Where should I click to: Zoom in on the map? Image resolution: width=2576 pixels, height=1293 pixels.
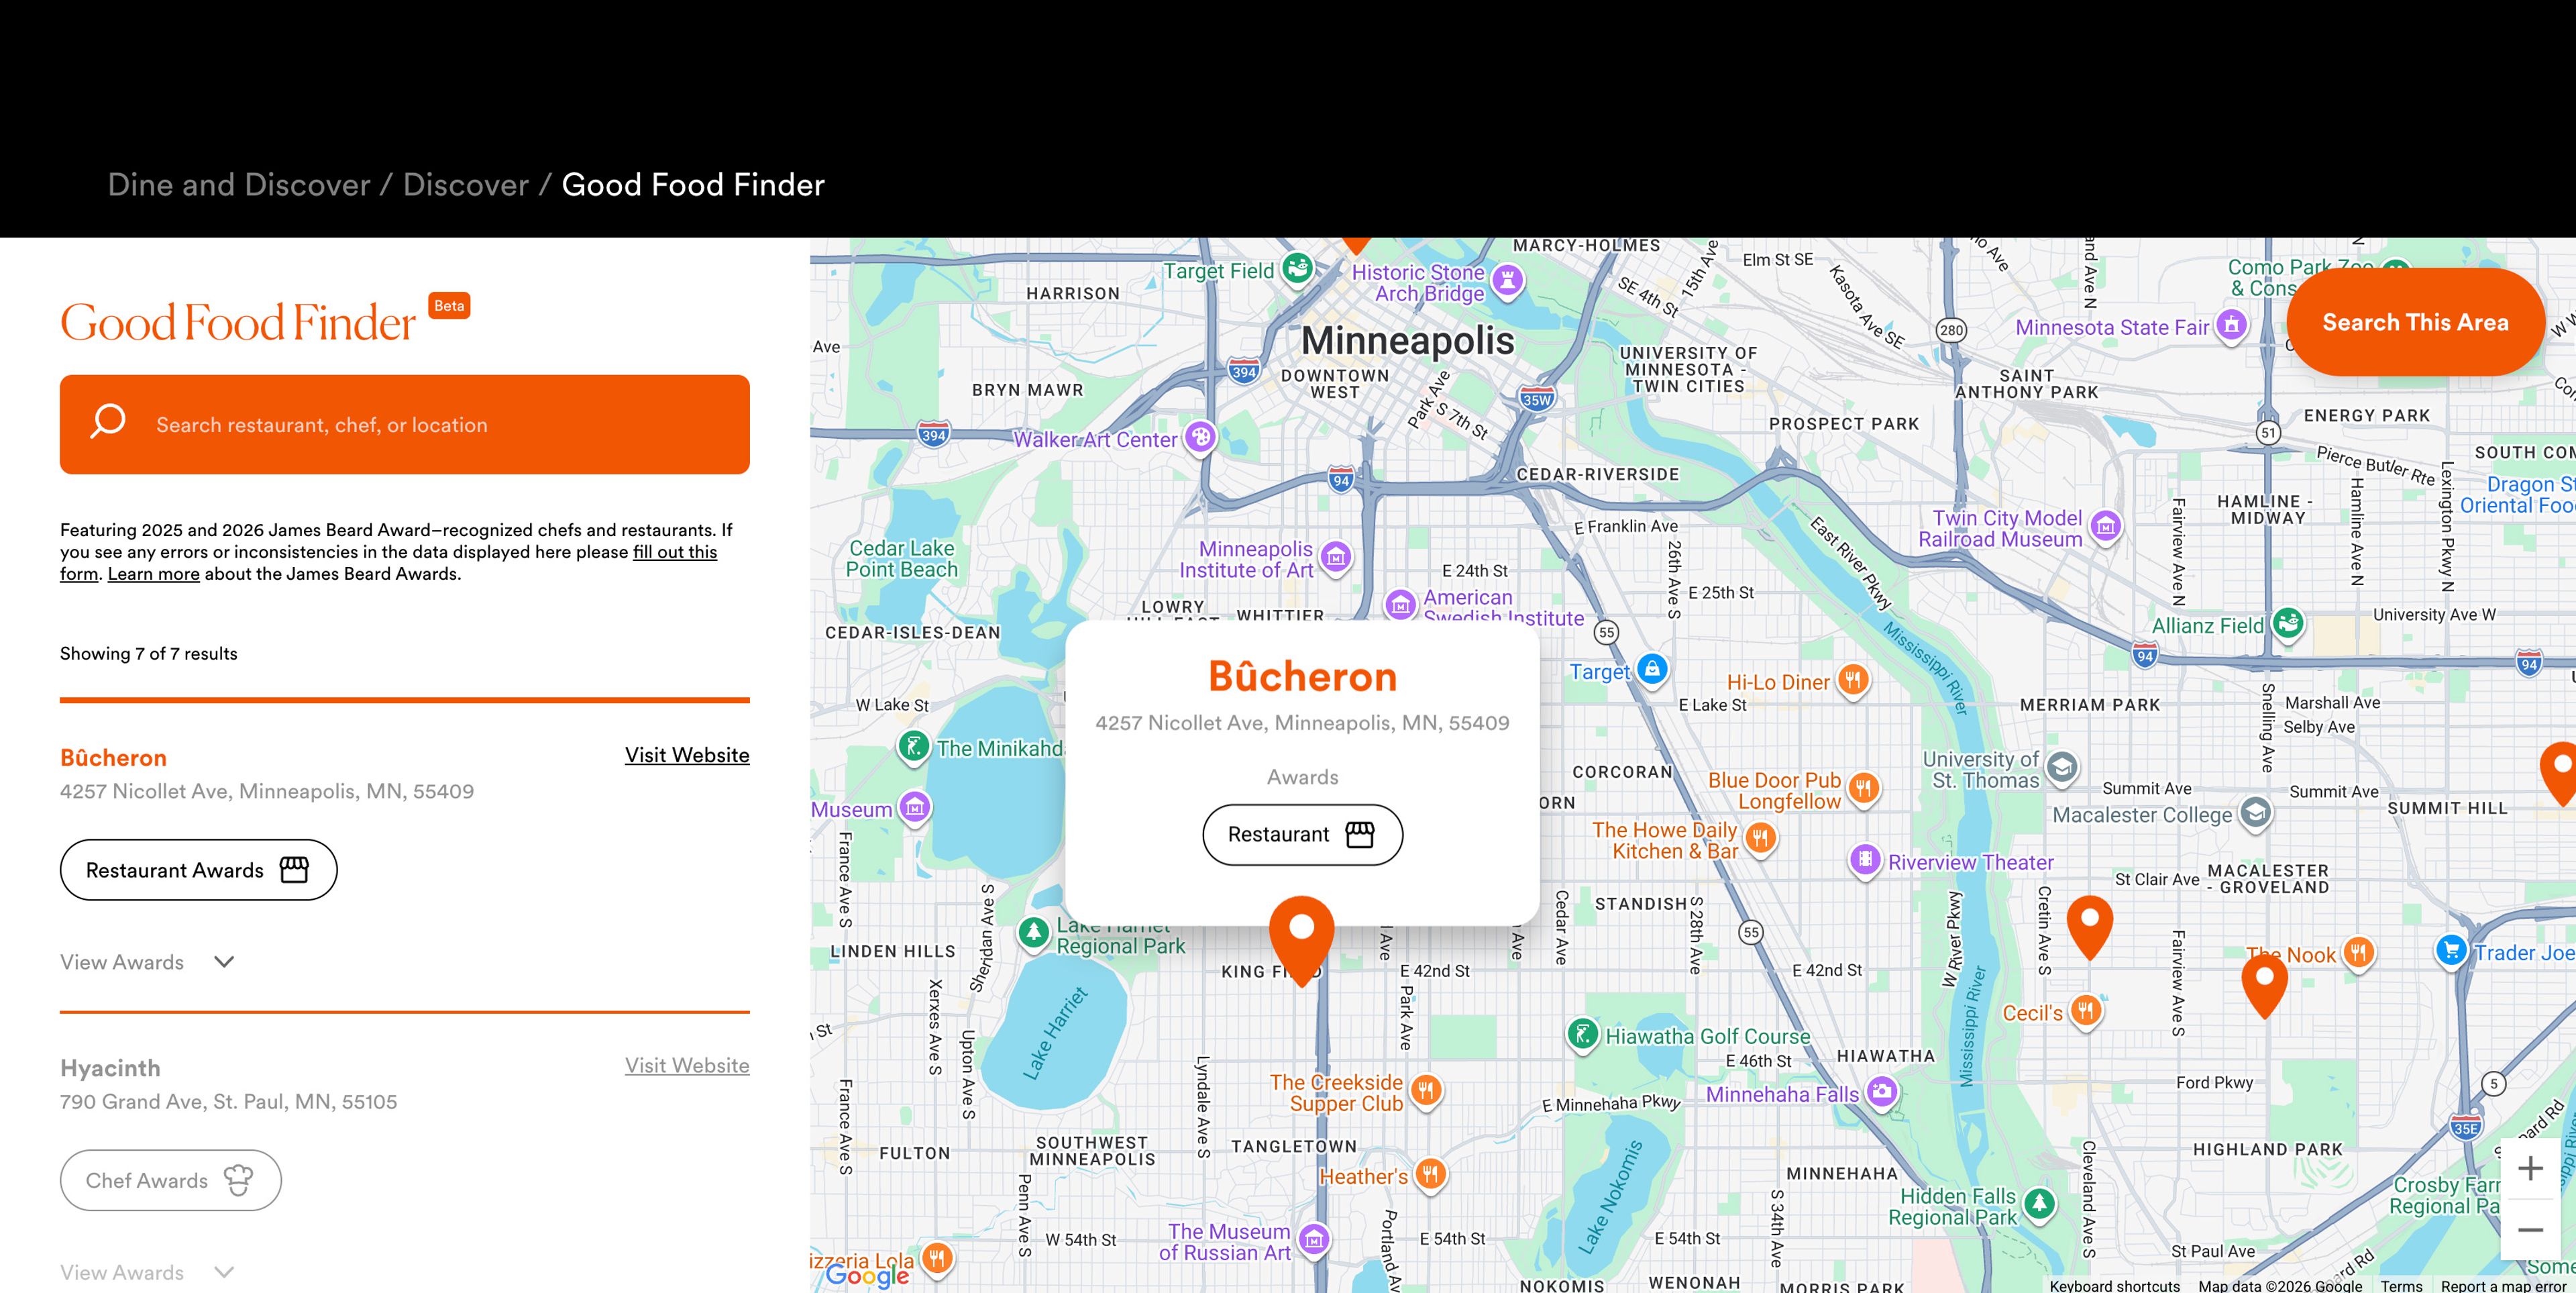pos(2531,1168)
